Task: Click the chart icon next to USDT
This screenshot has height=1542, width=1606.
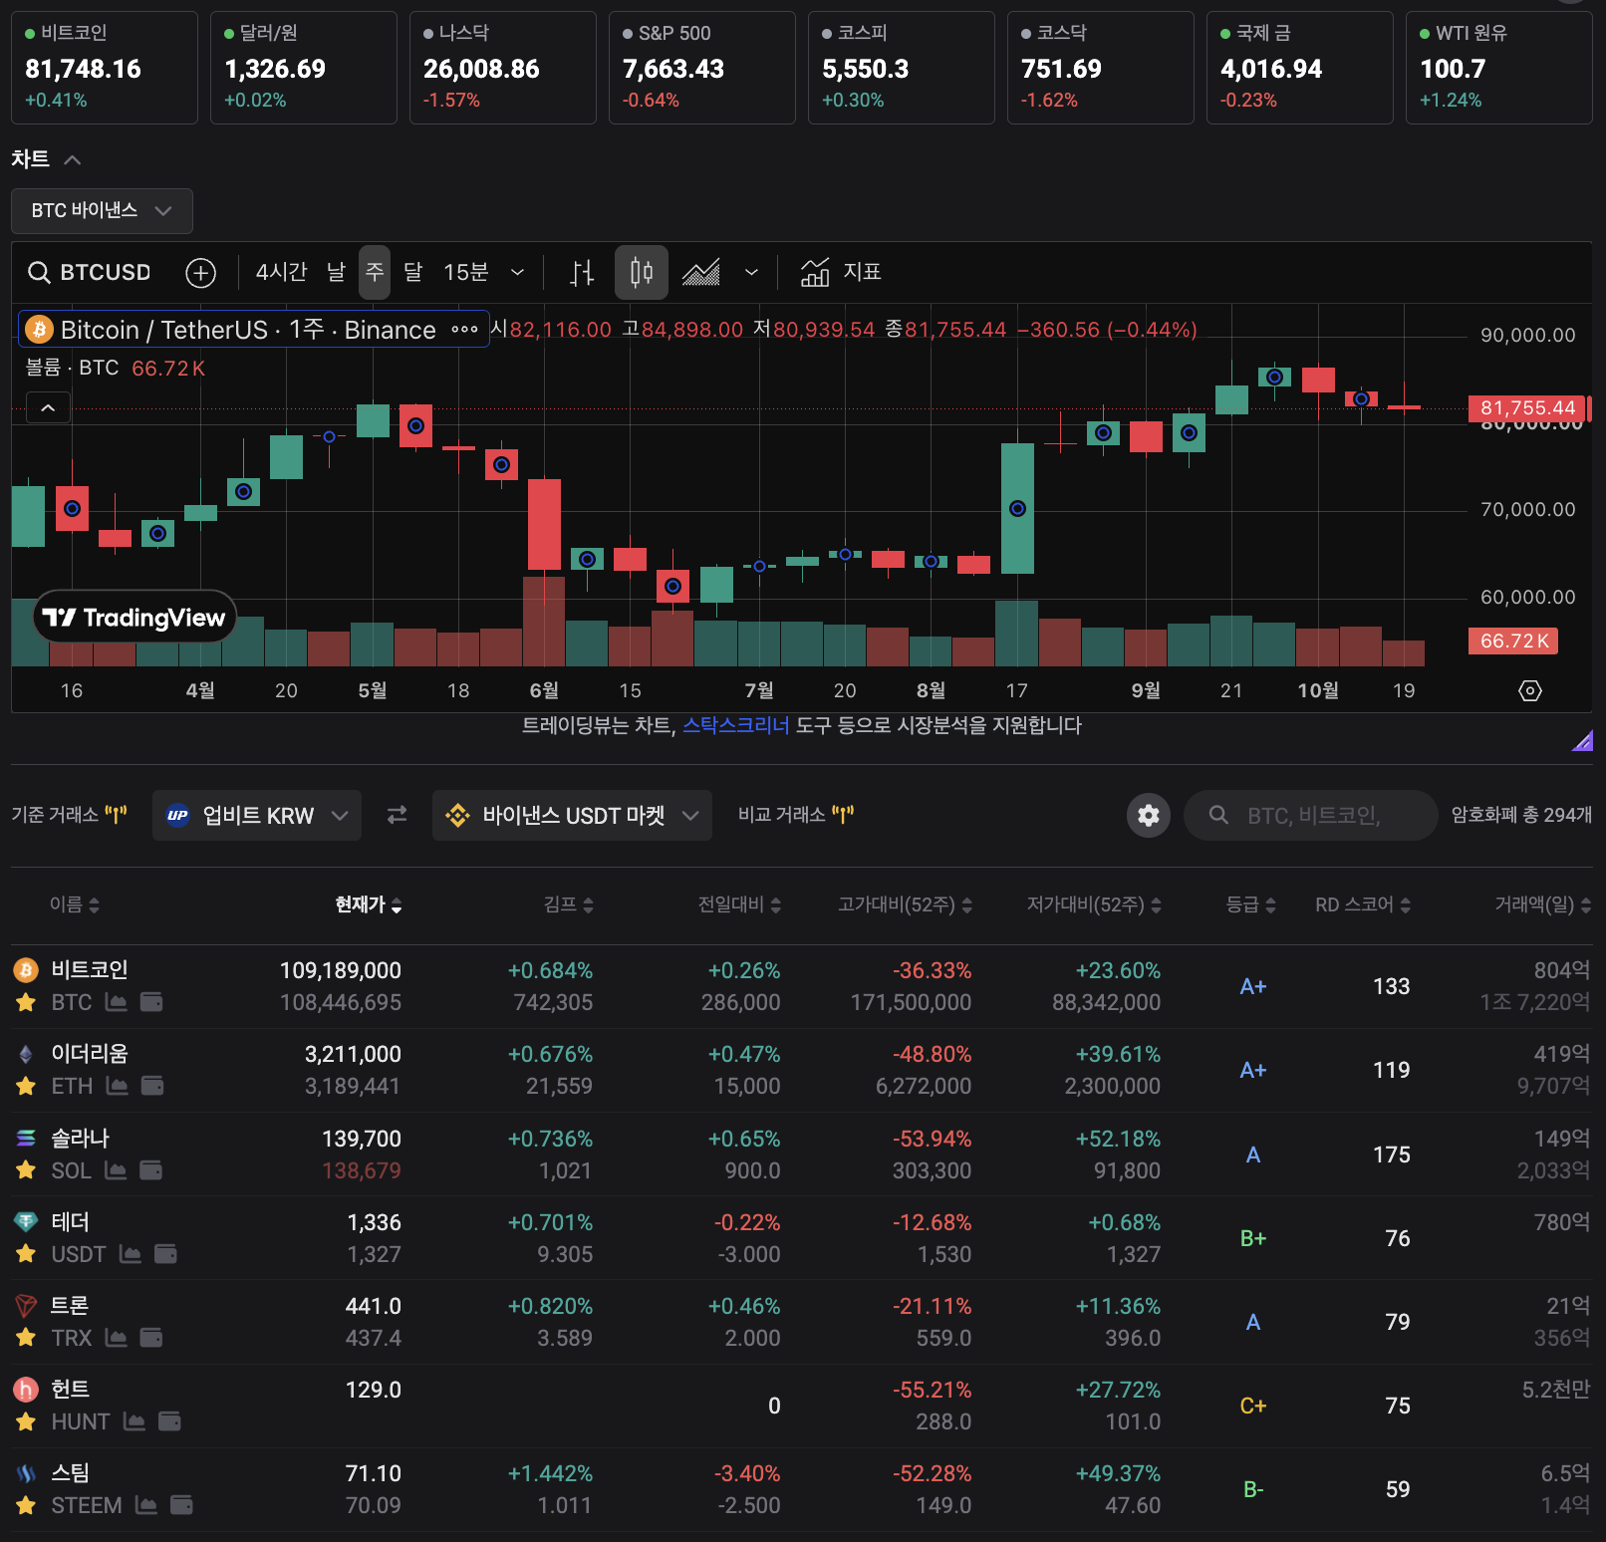Action: (131, 1254)
